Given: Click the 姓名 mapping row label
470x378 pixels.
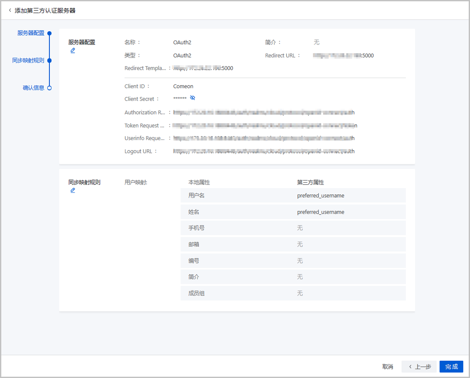Looking at the screenshot, I should tap(194, 212).
